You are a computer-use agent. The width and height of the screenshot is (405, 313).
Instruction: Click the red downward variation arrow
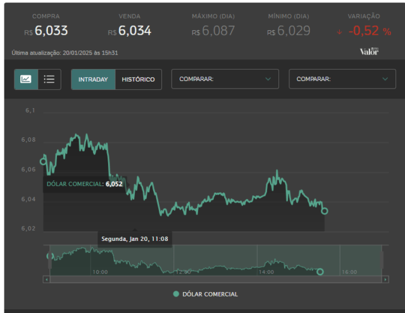pyautogui.click(x=339, y=32)
